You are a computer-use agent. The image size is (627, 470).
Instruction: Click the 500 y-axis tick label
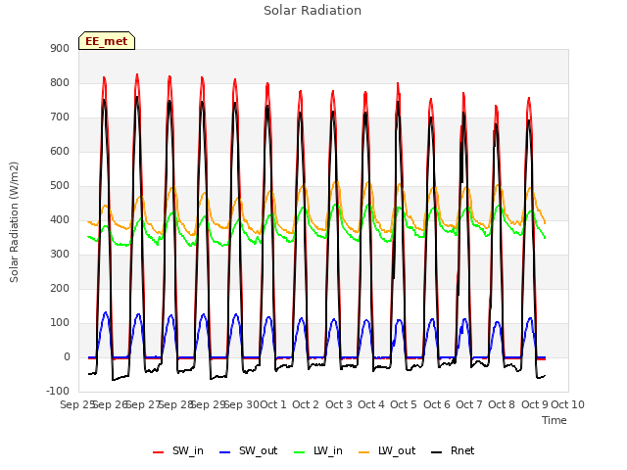click(x=60, y=185)
